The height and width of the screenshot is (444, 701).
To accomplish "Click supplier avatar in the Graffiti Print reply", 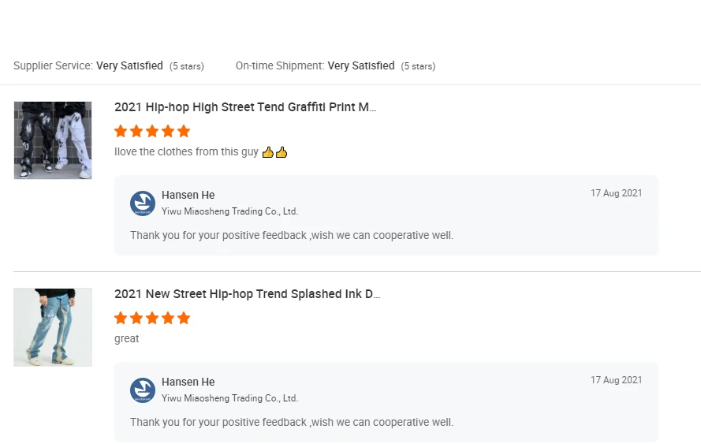I will [143, 203].
